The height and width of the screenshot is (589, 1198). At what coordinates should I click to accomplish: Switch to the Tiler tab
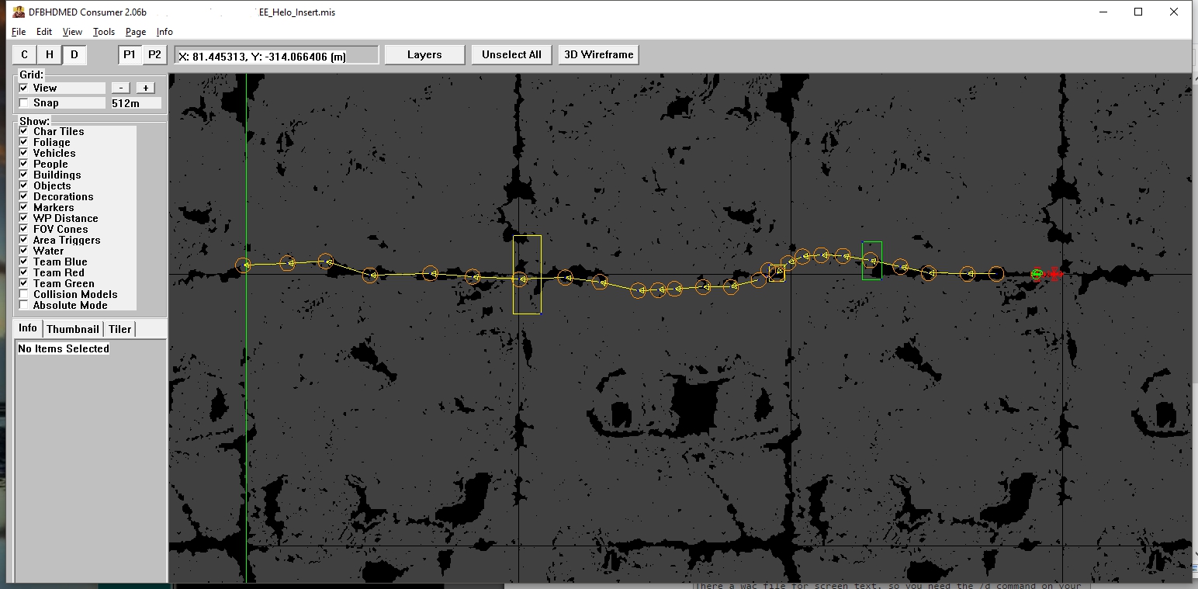coord(119,329)
